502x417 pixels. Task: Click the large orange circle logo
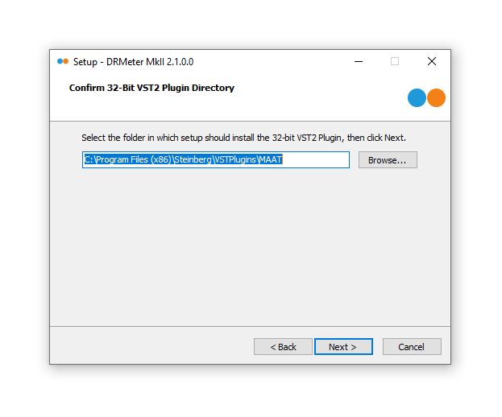(436, 97)
